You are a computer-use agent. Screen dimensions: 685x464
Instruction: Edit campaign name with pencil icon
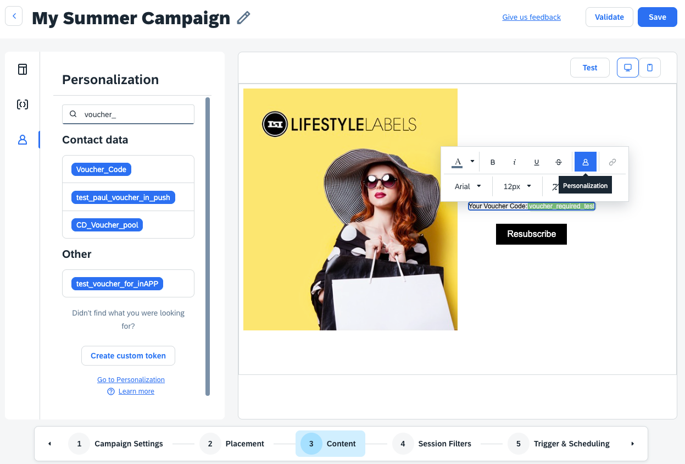[243, 18]
